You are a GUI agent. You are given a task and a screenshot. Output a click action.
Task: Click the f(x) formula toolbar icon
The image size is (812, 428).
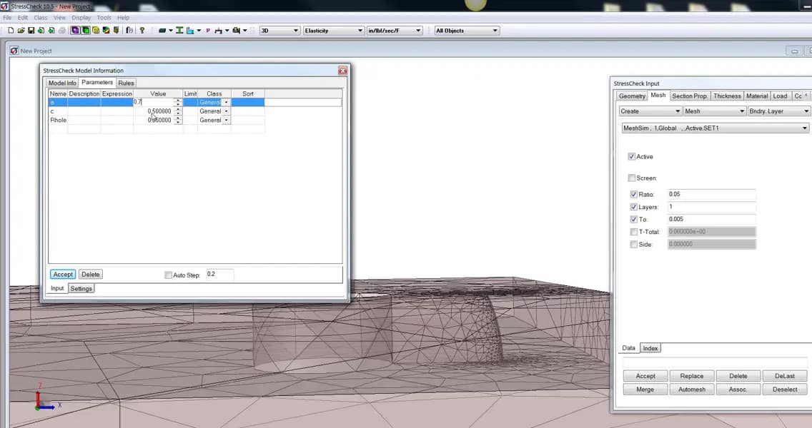pyautogui.click(x=129, y=31)
